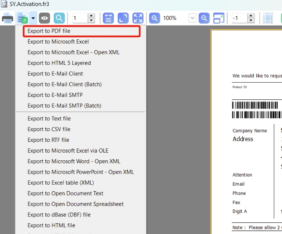282x234 pixels.
Task: Decrease the -1 value with down stepper
Action: [251, 20]
